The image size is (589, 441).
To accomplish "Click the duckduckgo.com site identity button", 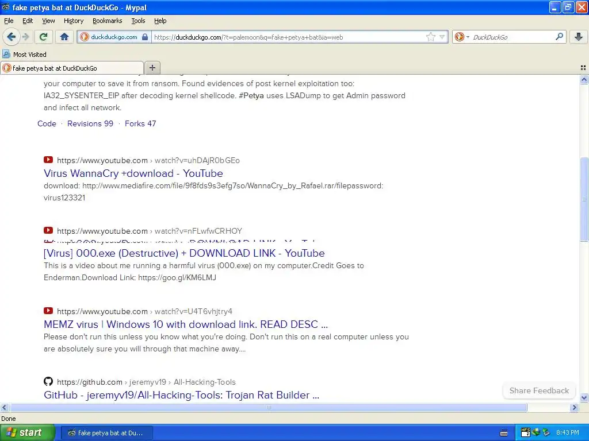I will click(114, 37).
